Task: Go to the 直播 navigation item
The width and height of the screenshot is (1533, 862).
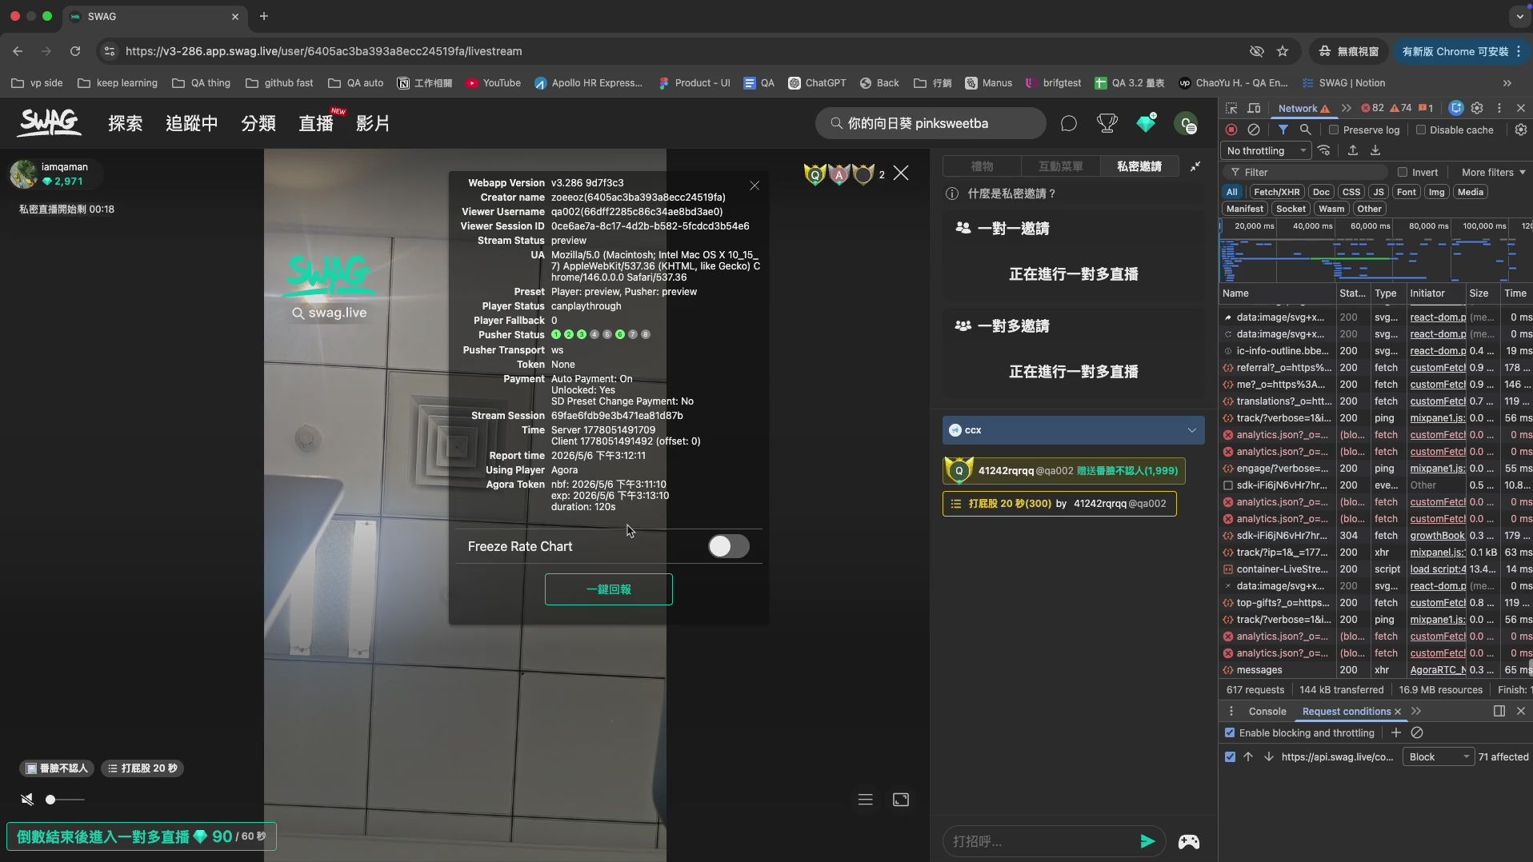Action: click(316, 123)
